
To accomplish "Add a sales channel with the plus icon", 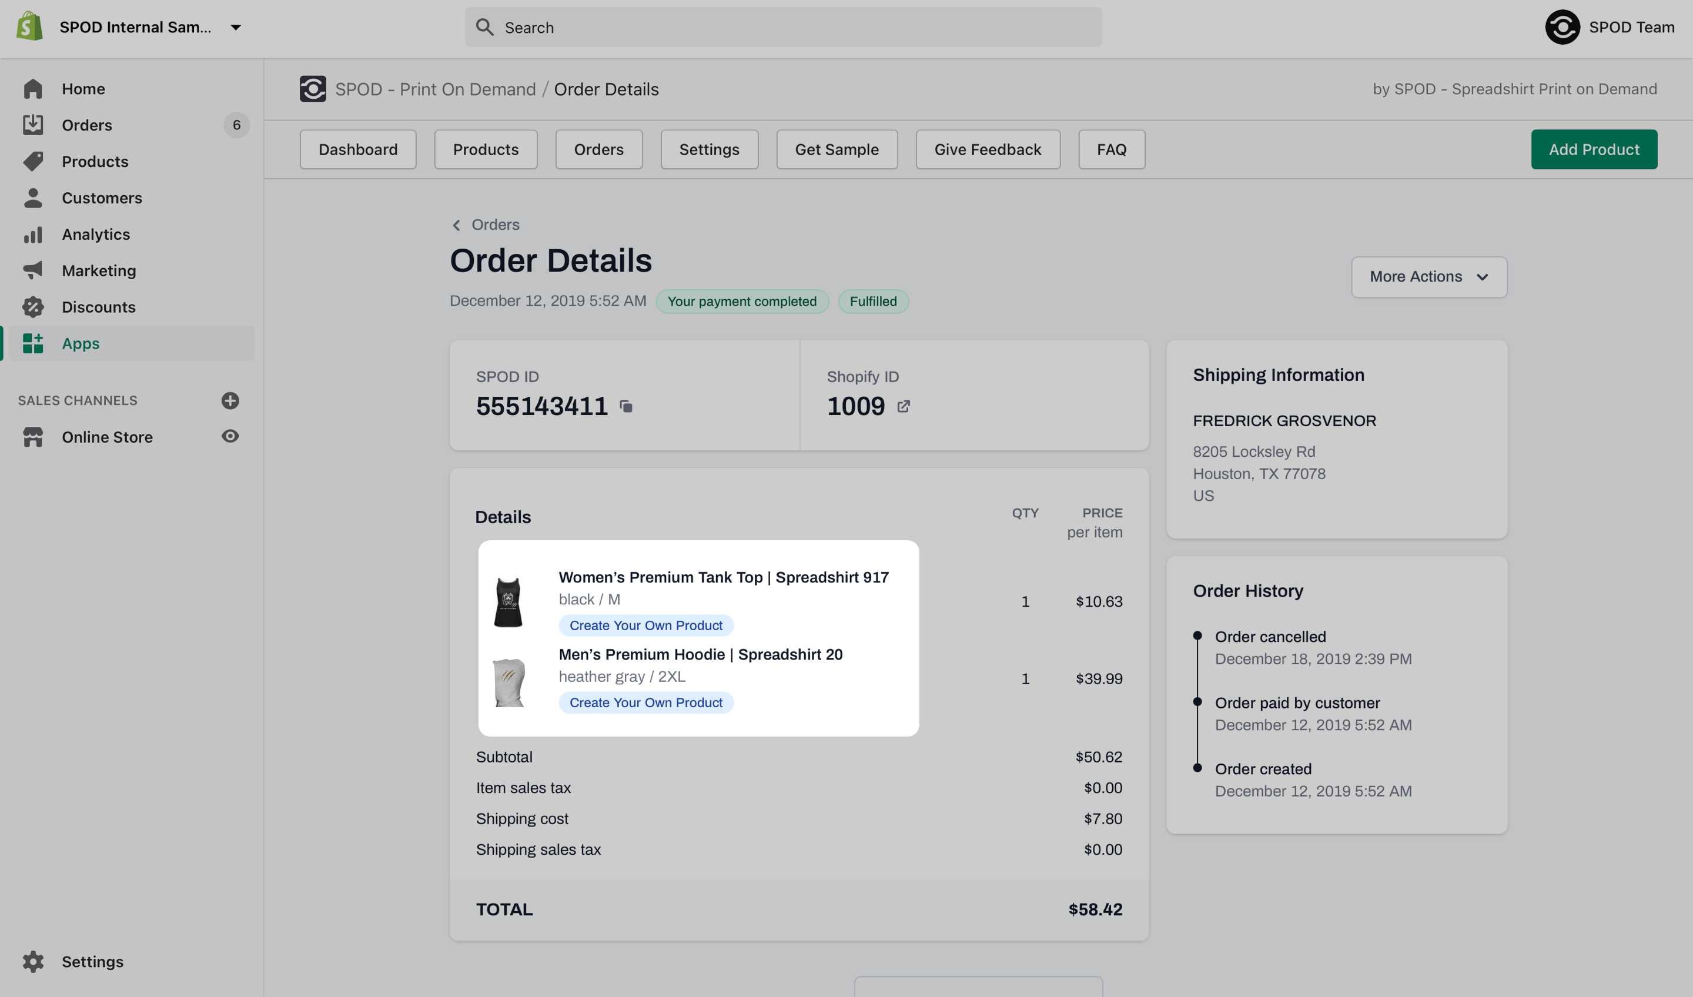I will 230,400.
